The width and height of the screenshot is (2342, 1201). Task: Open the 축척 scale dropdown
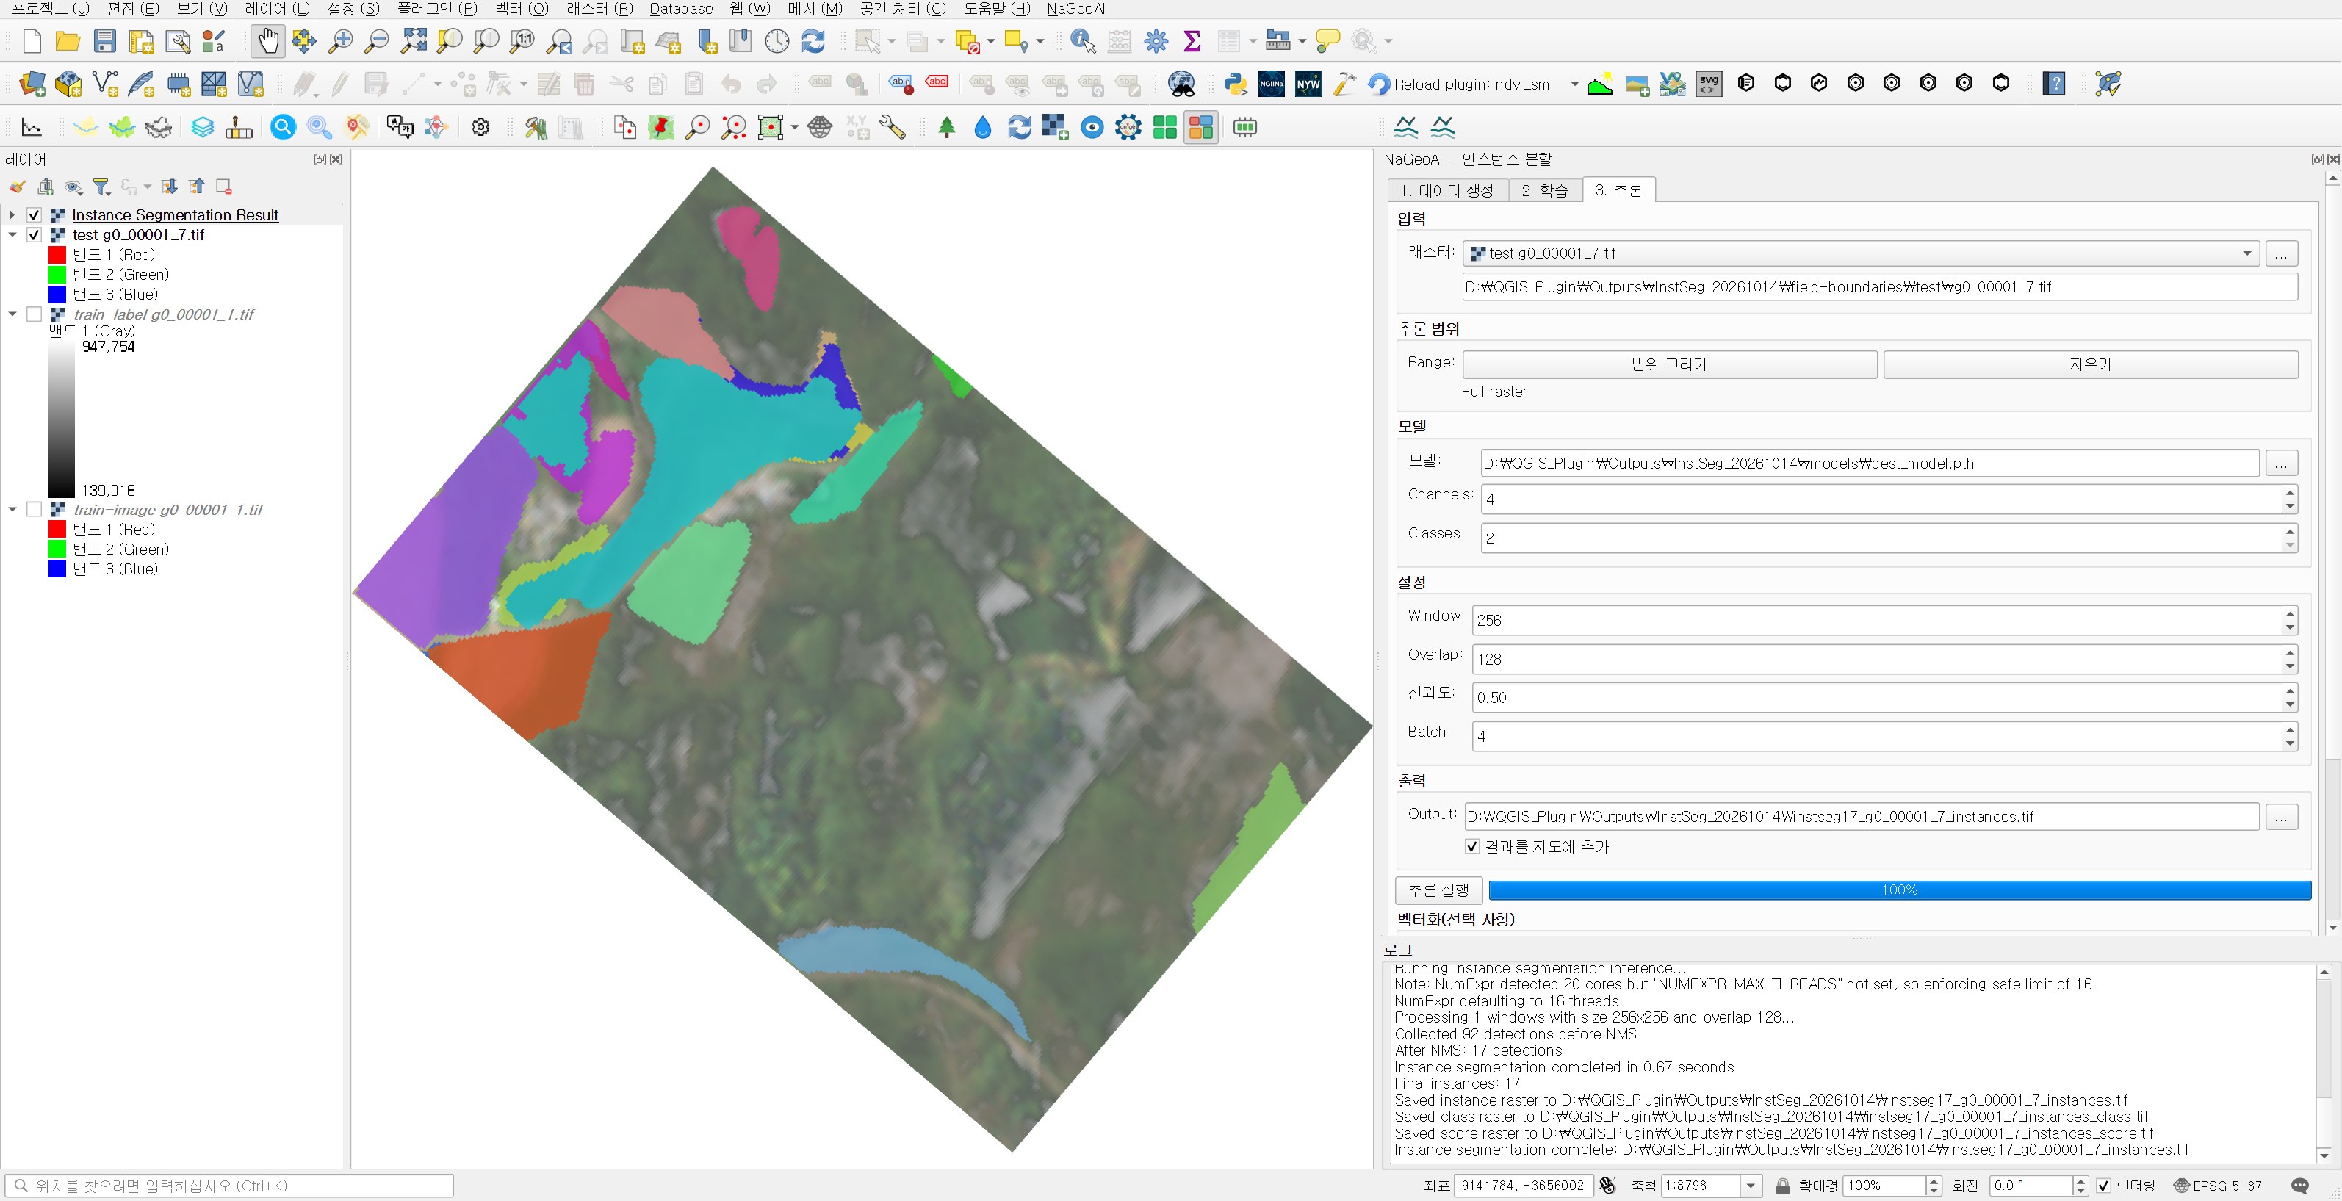[x=1750, y=1185]
